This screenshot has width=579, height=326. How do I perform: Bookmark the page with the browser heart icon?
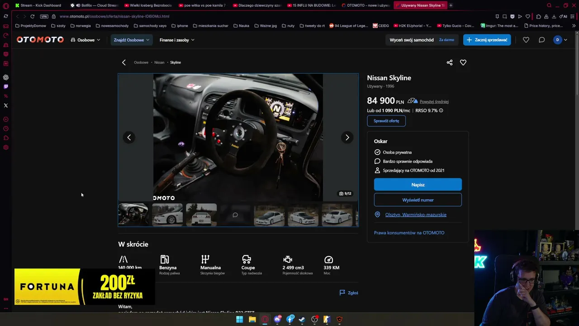(528, 16)
